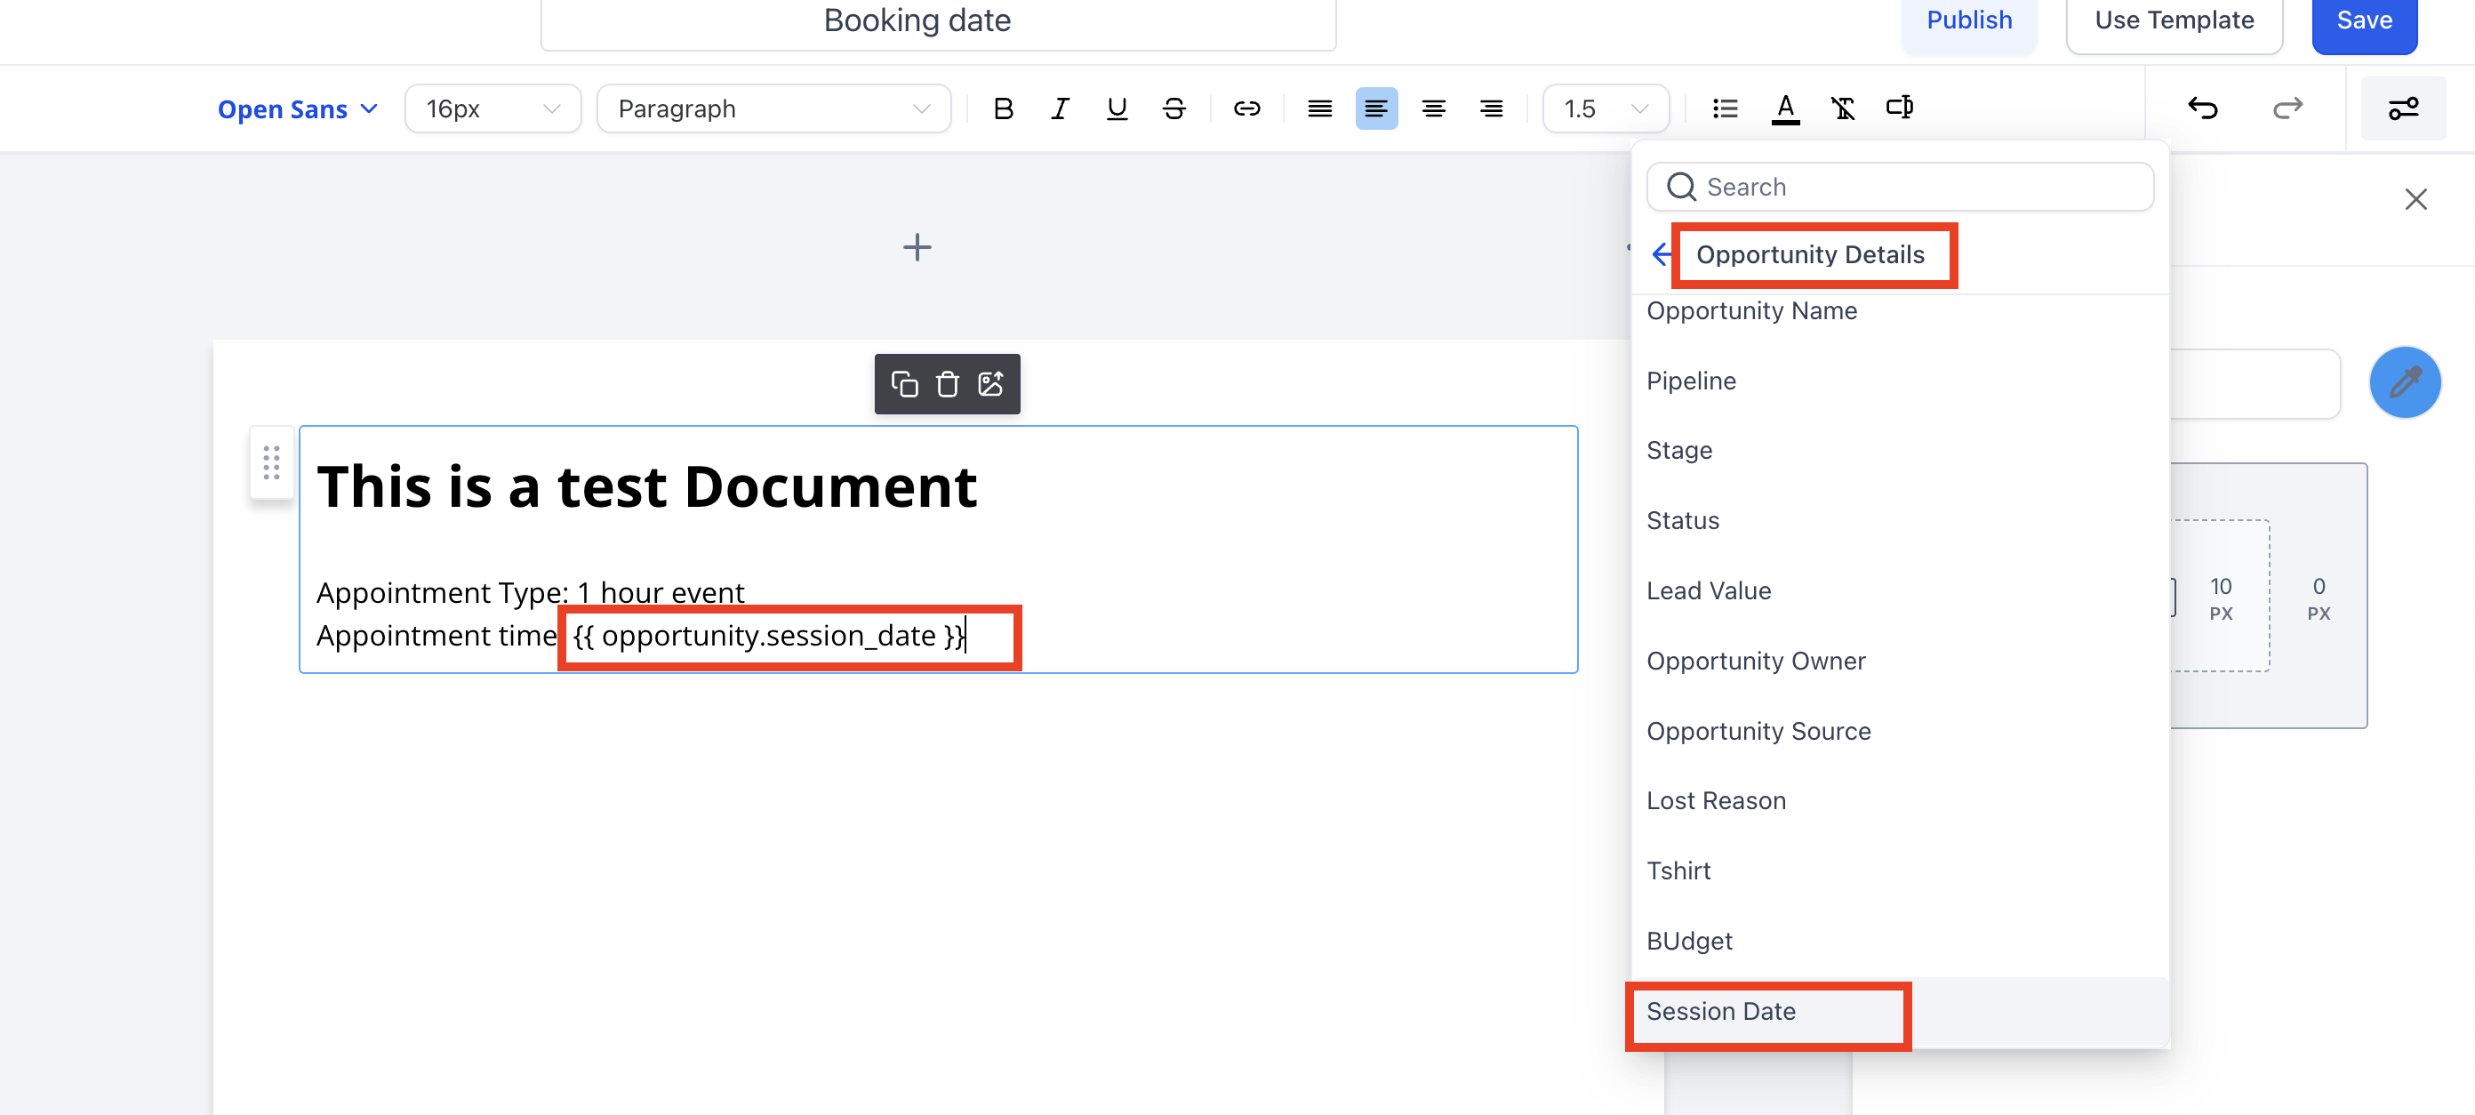Open the Paragraph style dropdown
2475x1115 pixels.
[x=773, y=108]
